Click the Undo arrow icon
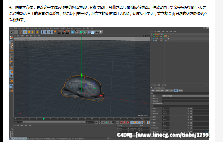This screenshot has height=142, width=223. (12, 32)
